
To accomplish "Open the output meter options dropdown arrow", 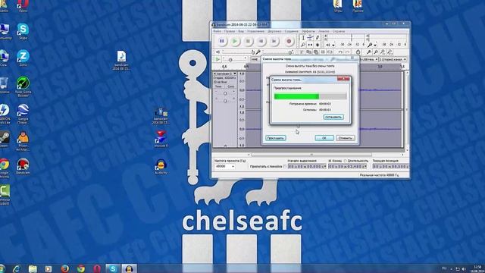I will [333, 45].
